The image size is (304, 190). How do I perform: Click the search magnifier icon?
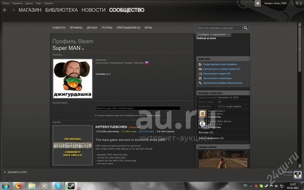(x=245, y=28)
